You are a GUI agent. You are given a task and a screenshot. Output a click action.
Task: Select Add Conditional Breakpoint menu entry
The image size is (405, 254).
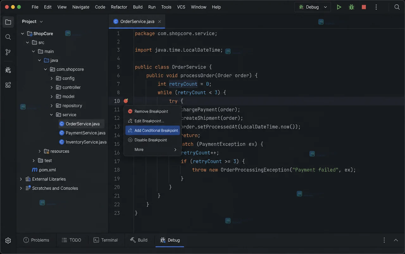tap(153, 130)
